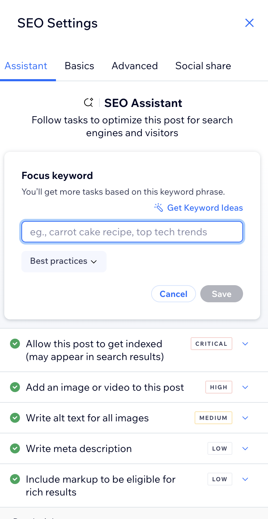This screenshot has width=268, height=519.
Task: Click the magic wand icon beside Get Keyword Ideas
Action: coord(158,207)
